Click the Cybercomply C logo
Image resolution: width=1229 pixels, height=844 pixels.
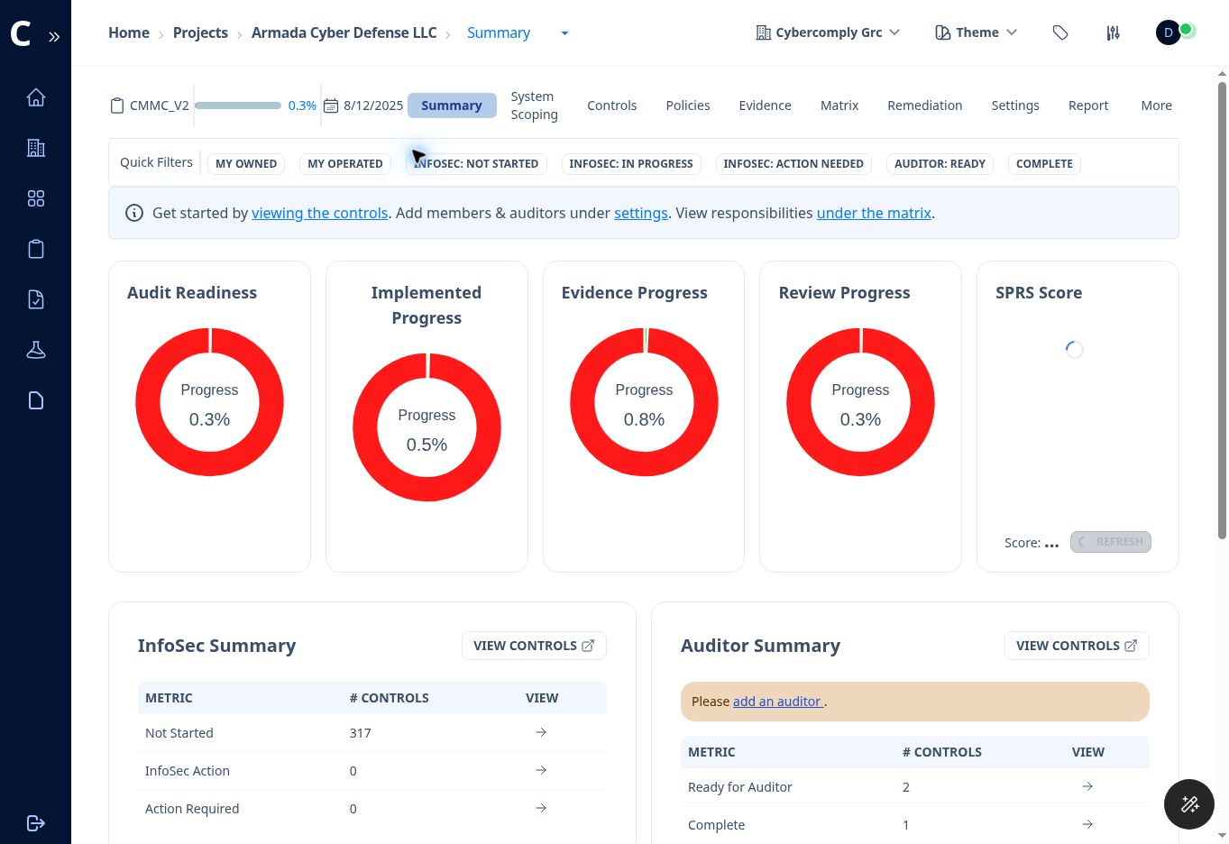[21, 34]
